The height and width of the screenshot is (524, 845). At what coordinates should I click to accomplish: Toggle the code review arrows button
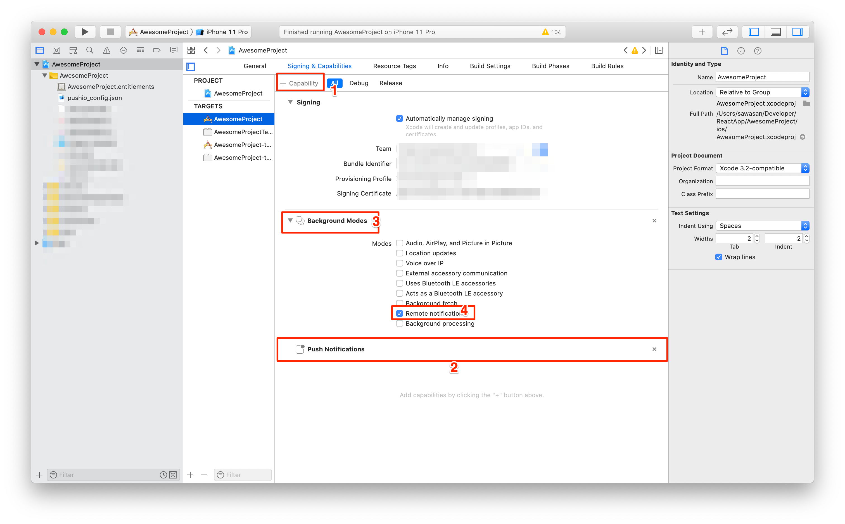click(727, 32)
